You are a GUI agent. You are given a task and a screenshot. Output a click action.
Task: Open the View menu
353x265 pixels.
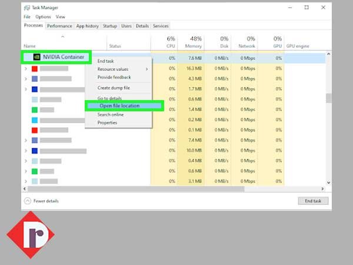(61, 17)
